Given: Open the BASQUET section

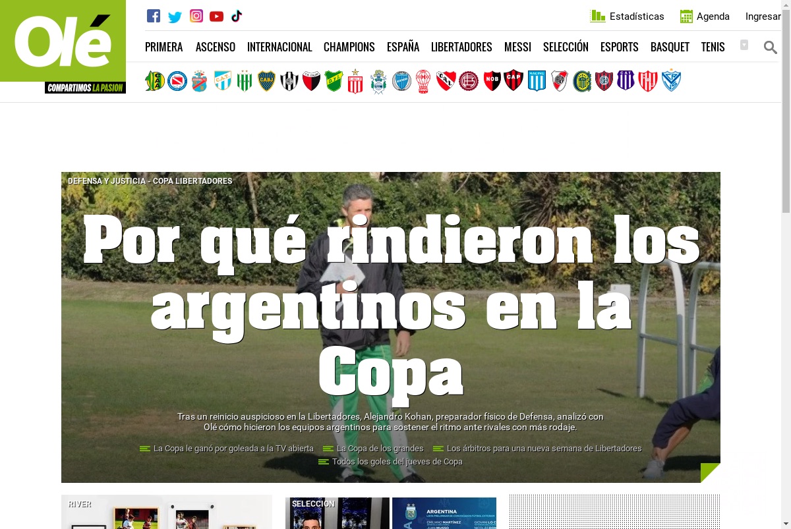Looking at the screenshot, I should click(x=670, y=47).
